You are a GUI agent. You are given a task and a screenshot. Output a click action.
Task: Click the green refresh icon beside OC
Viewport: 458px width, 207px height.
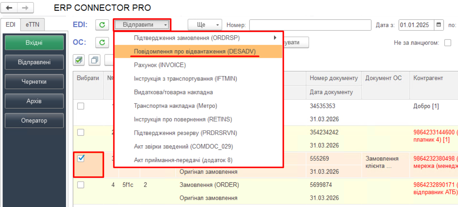tap(102, 42)
